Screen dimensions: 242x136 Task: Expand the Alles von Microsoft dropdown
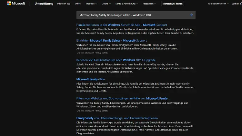(x=218, y=4)
